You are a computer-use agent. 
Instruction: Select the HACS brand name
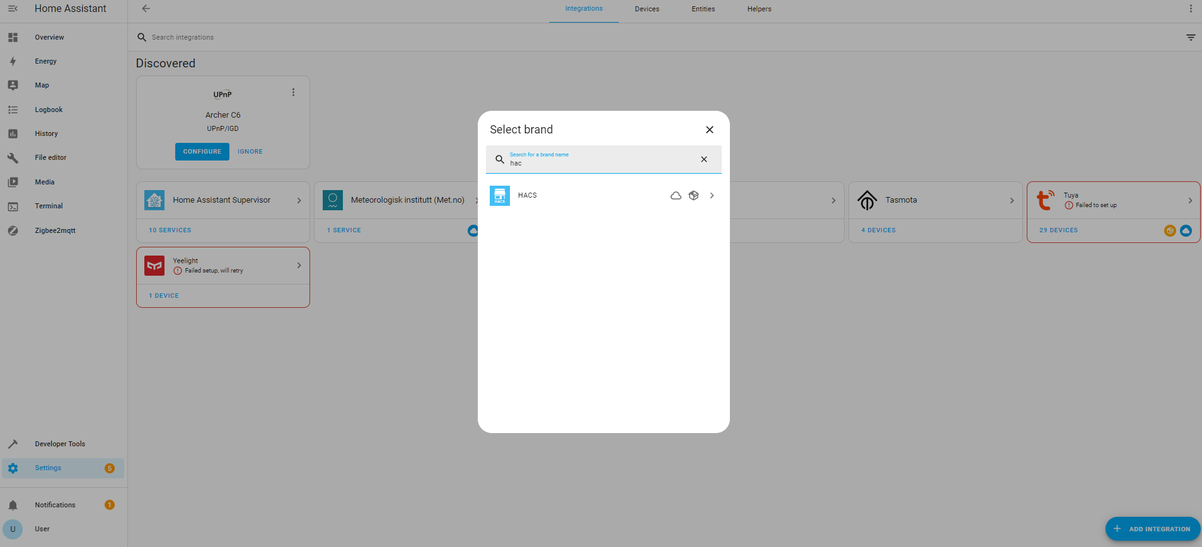pos(528,196)
